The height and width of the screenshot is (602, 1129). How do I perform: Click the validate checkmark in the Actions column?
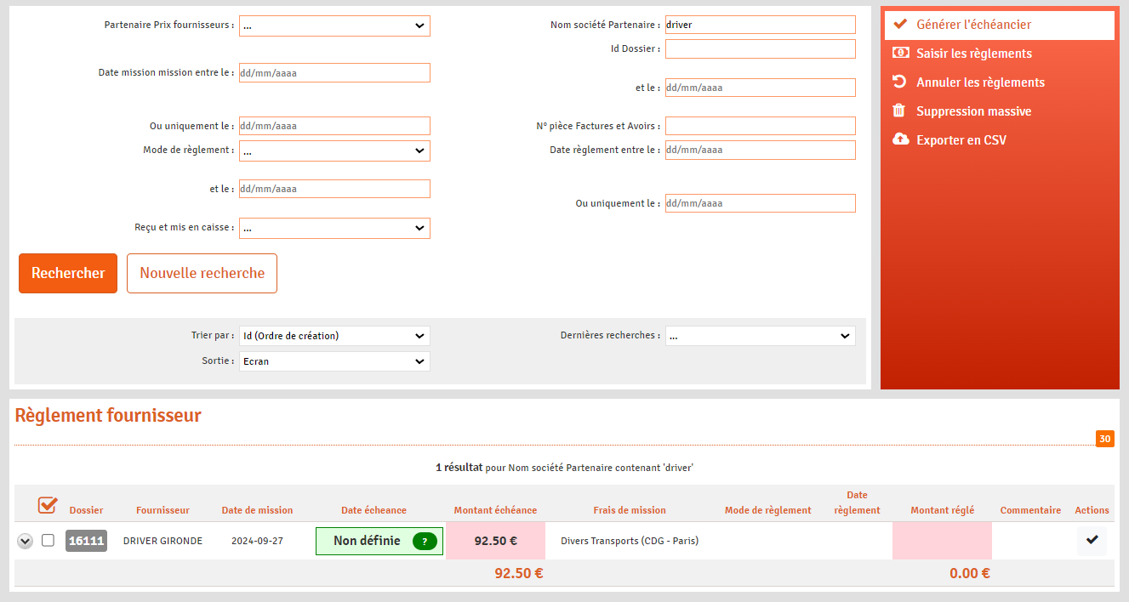(x=1092, y=540)
